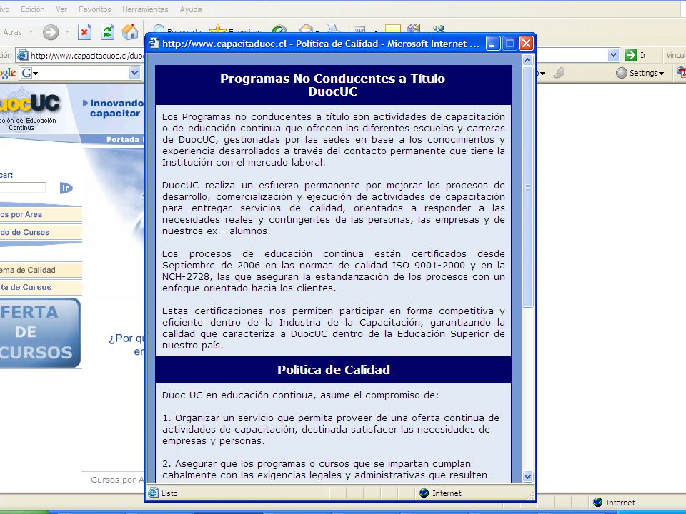Viewport: 686px width, 514px height.
Task: Click the Google toolbar G icon
Action: (x=26, y=73)
